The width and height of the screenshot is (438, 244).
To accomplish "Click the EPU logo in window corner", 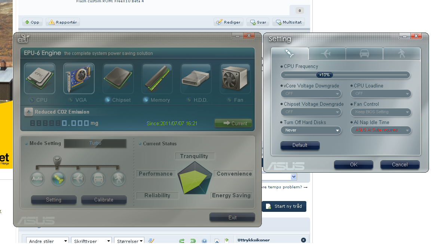I will pyautogui.click(x=24, y=38).
